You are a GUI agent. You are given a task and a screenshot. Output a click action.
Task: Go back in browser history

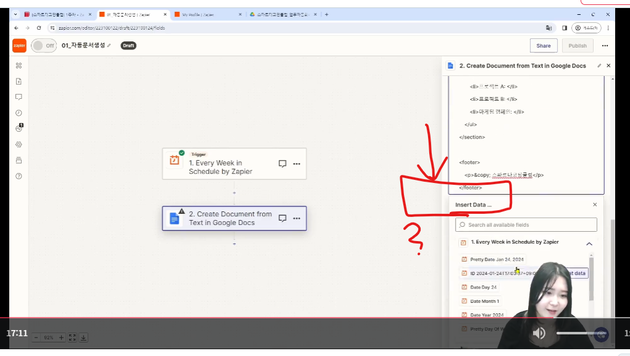[x=16, y=28]
